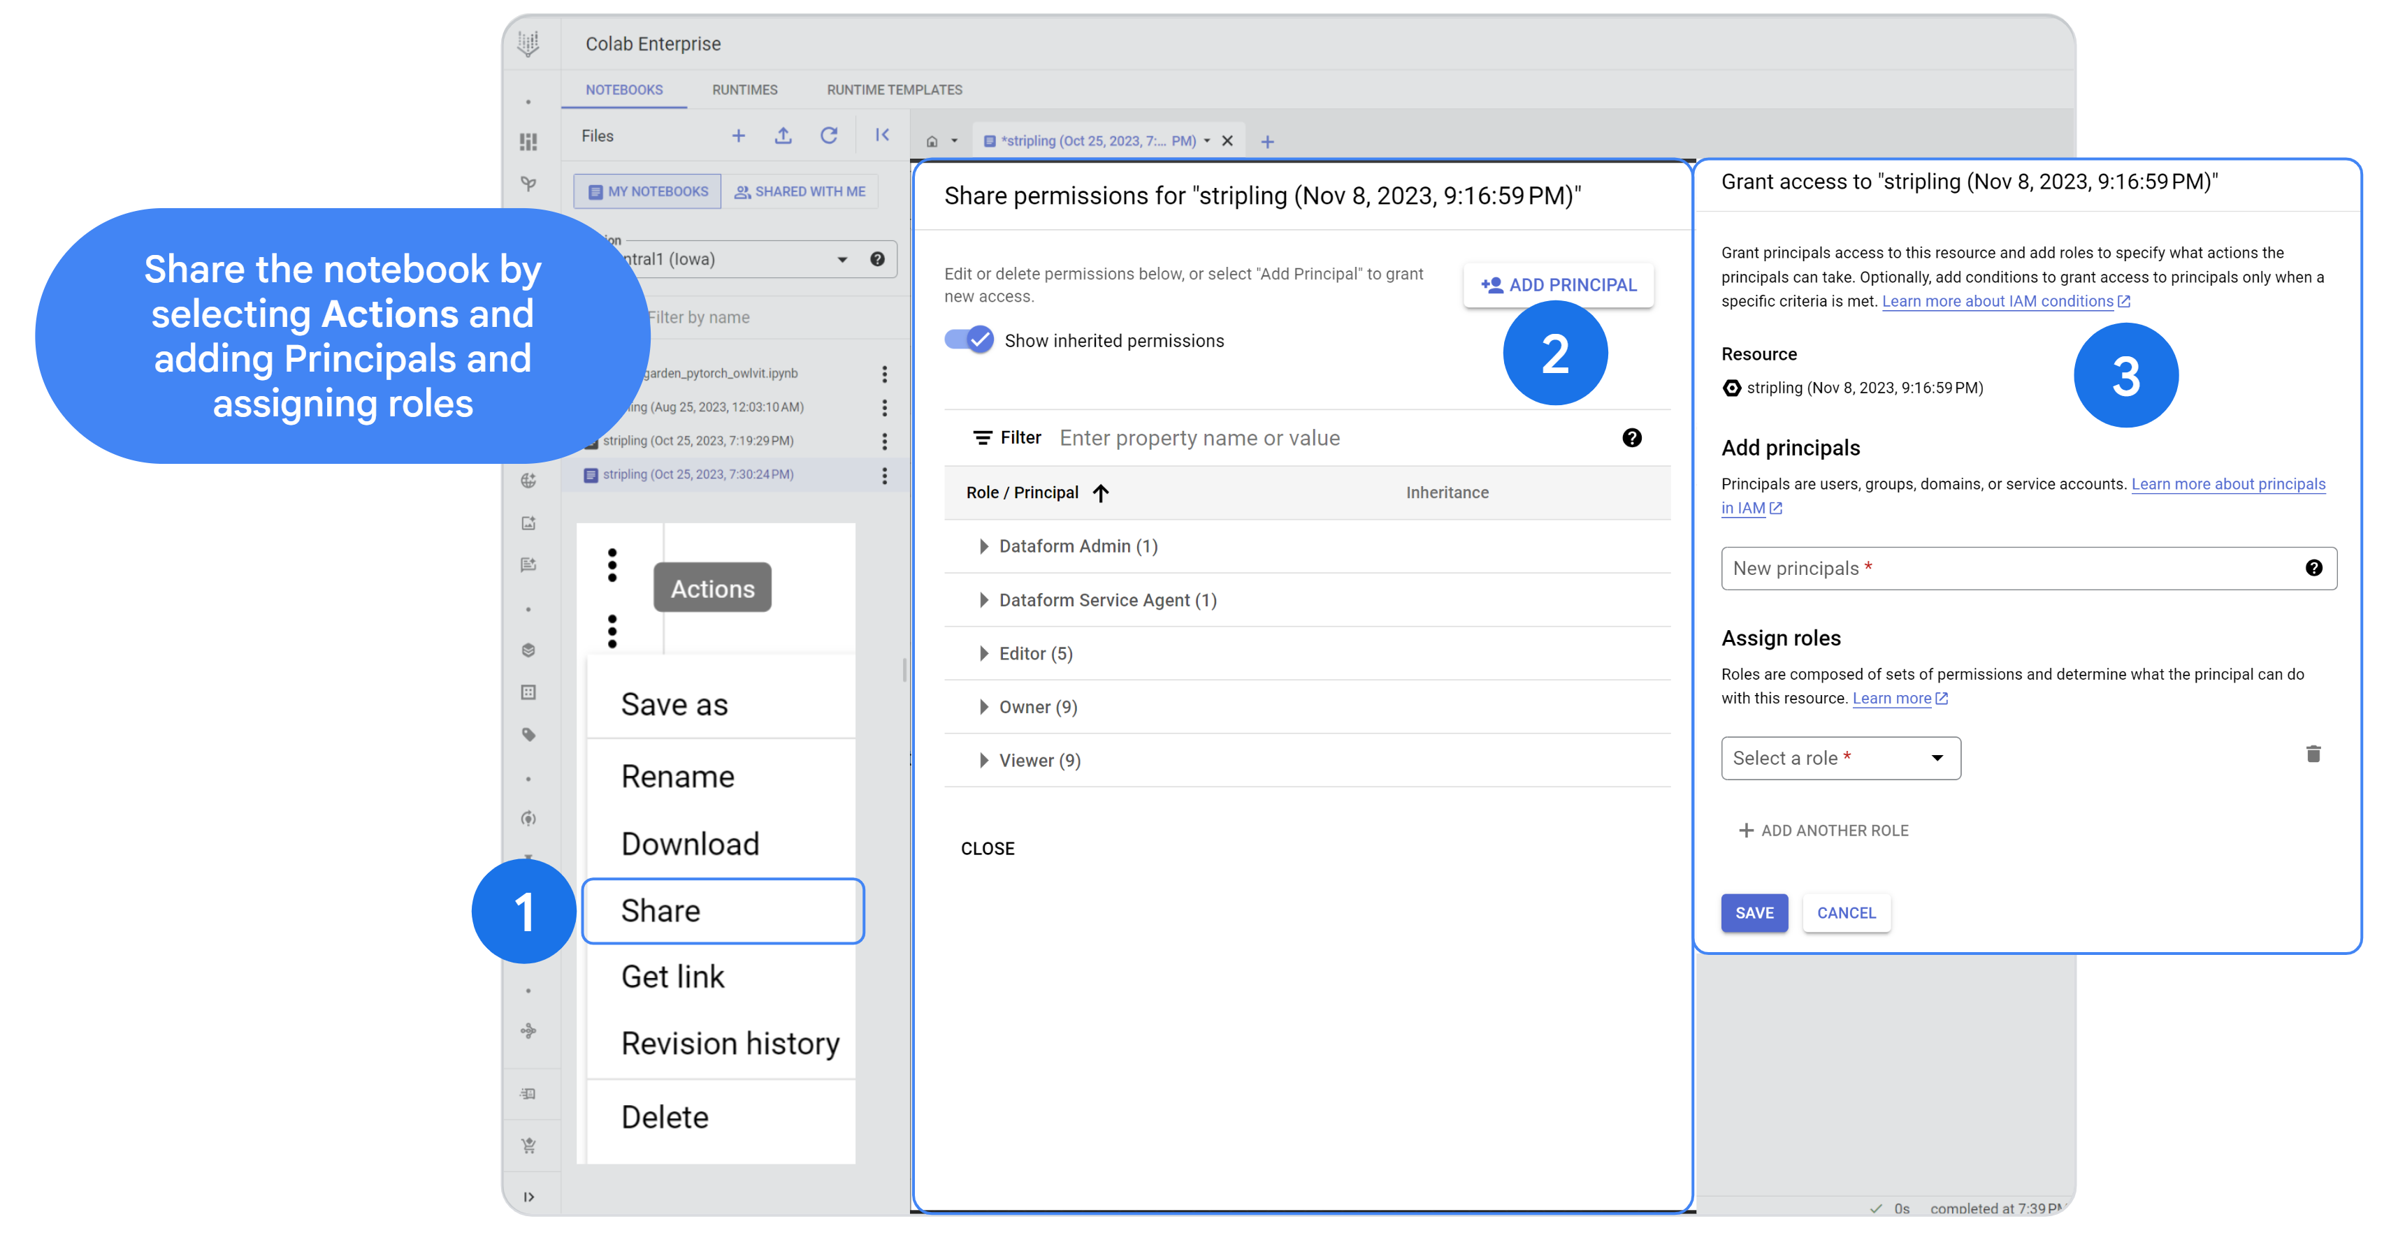Click Share in the Actions context menu
The image size is (2405, 1256).
click(719, 908)
